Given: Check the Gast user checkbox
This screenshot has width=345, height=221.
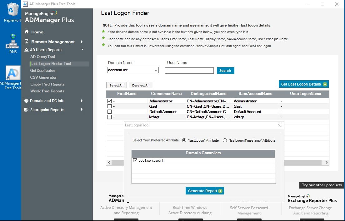Looking at the screenshot, I should click(x=109, y=106).
